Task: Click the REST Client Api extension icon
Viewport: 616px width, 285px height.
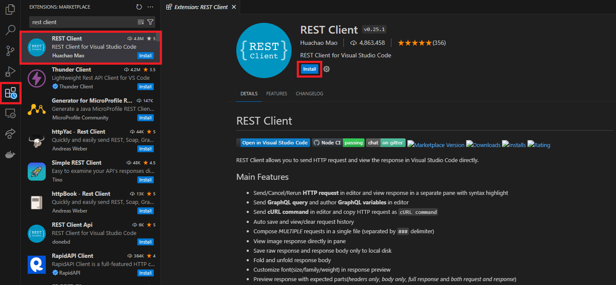Action: 37,233
